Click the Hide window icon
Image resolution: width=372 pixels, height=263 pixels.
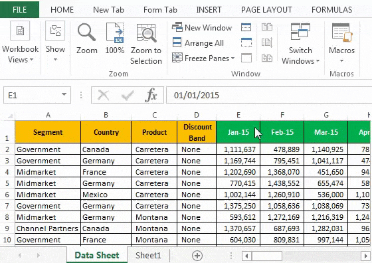[x=246, y=43]
